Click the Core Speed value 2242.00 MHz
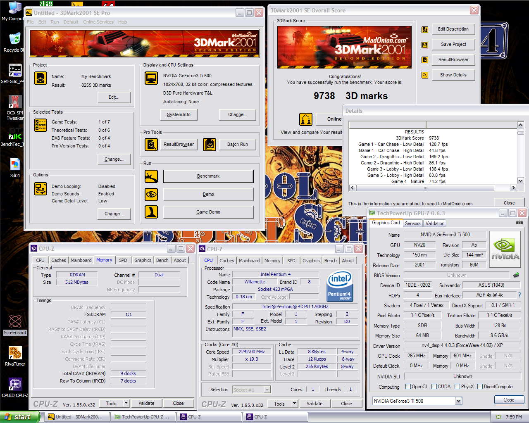 coord(252,352)
